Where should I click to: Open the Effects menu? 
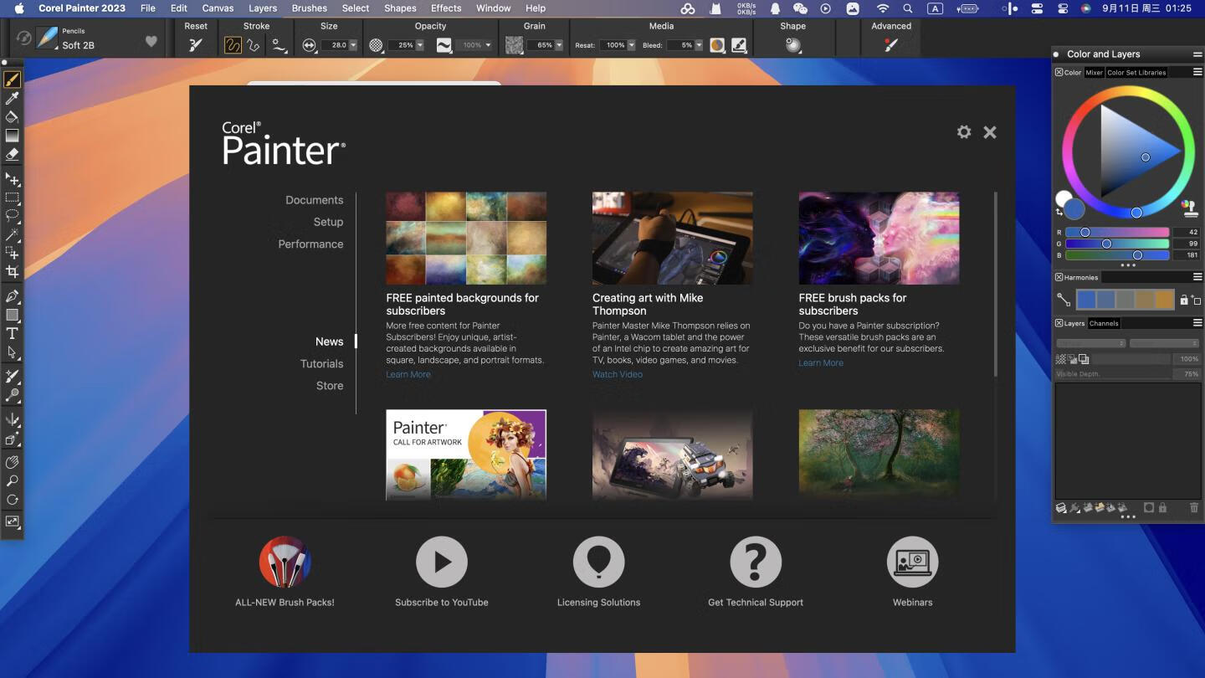446,8
